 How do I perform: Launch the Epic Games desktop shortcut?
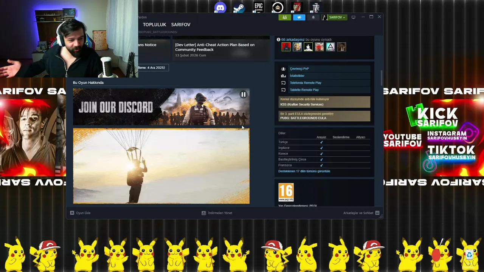coord(258,7)
